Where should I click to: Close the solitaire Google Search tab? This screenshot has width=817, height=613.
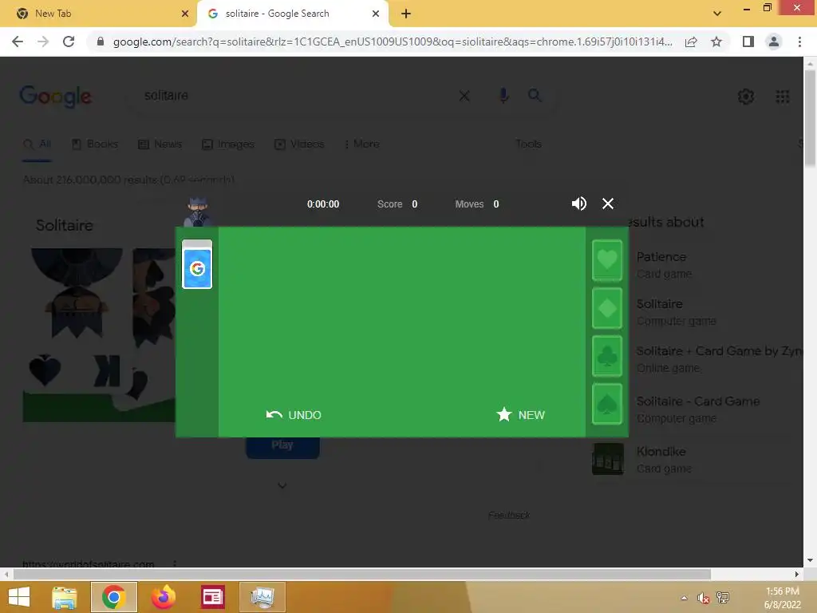(376, 14)
